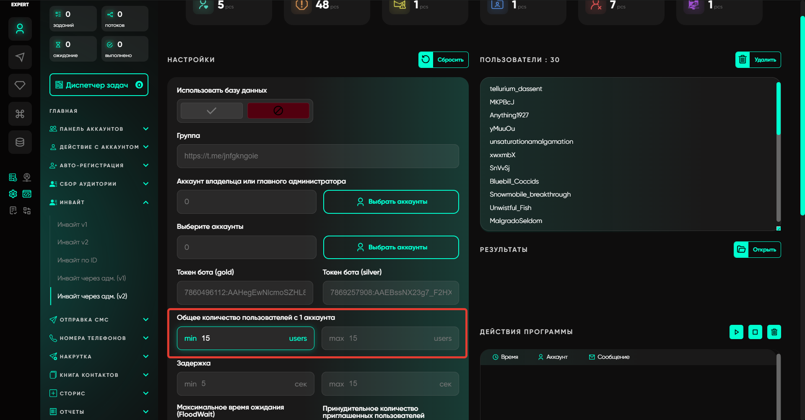Viewport: 805px width, 420px height.
Task: Select Инвайт по ID menu item
Action: click(x=77, y=260)
